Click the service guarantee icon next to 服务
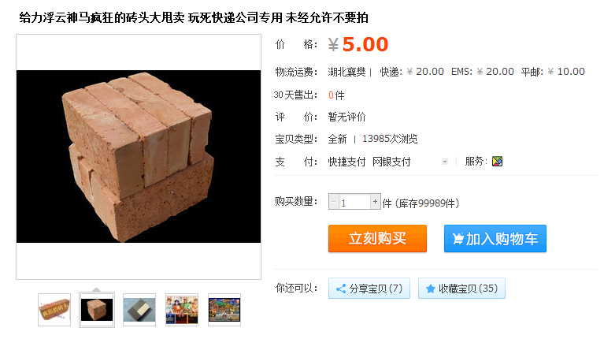The image size is (604, 339). [x=497, y=162]
